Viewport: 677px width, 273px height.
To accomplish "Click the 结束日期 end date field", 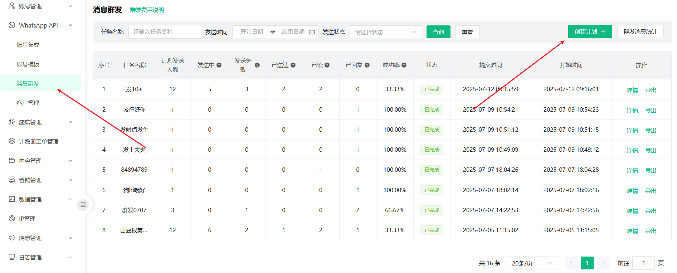I will 293,32.
